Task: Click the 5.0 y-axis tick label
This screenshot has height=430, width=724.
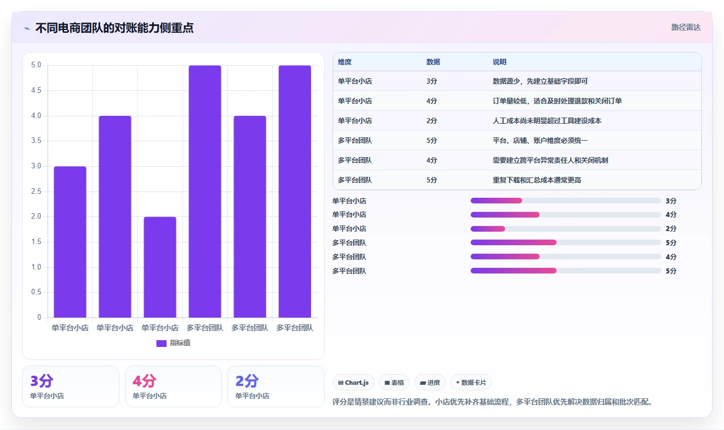Action: point(36,65)
